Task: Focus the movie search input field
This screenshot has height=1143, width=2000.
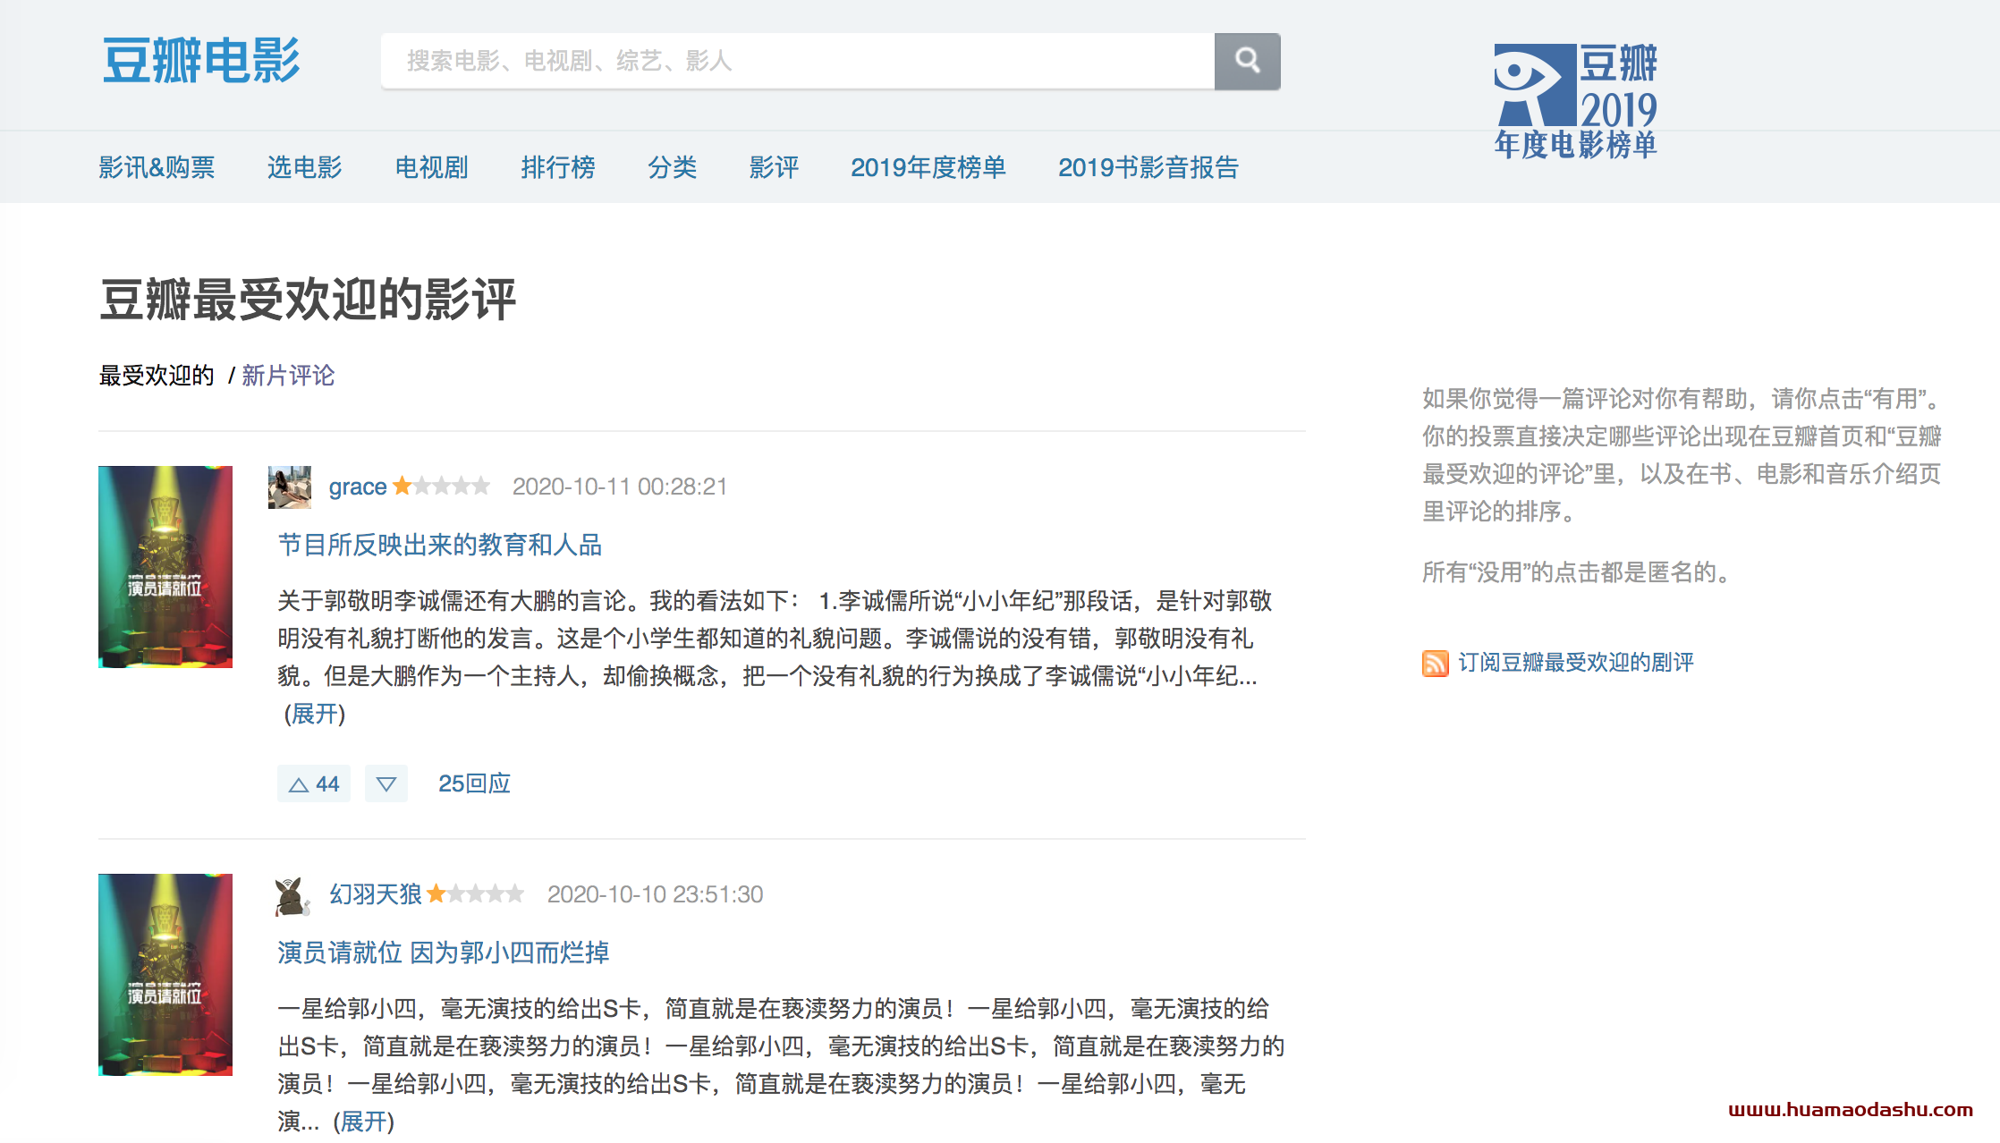Action: (x=798, y=61)
